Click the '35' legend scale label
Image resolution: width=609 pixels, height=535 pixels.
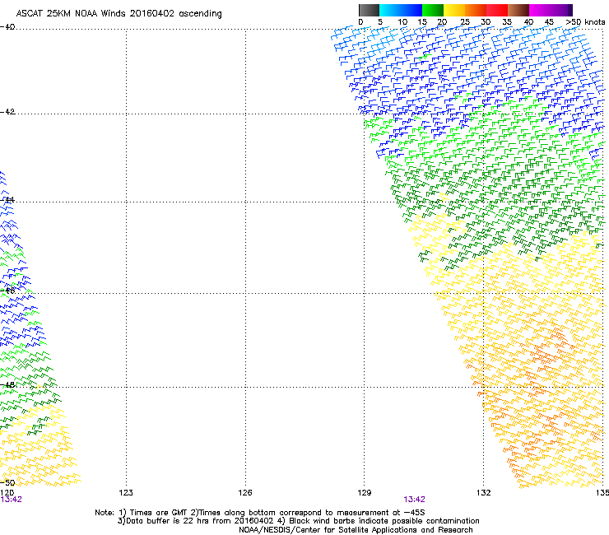507,22
